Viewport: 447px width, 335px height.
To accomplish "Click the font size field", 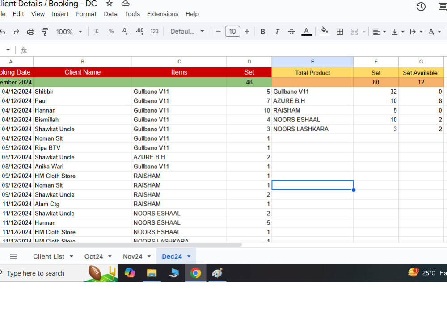I will click(x=232, y=31).
